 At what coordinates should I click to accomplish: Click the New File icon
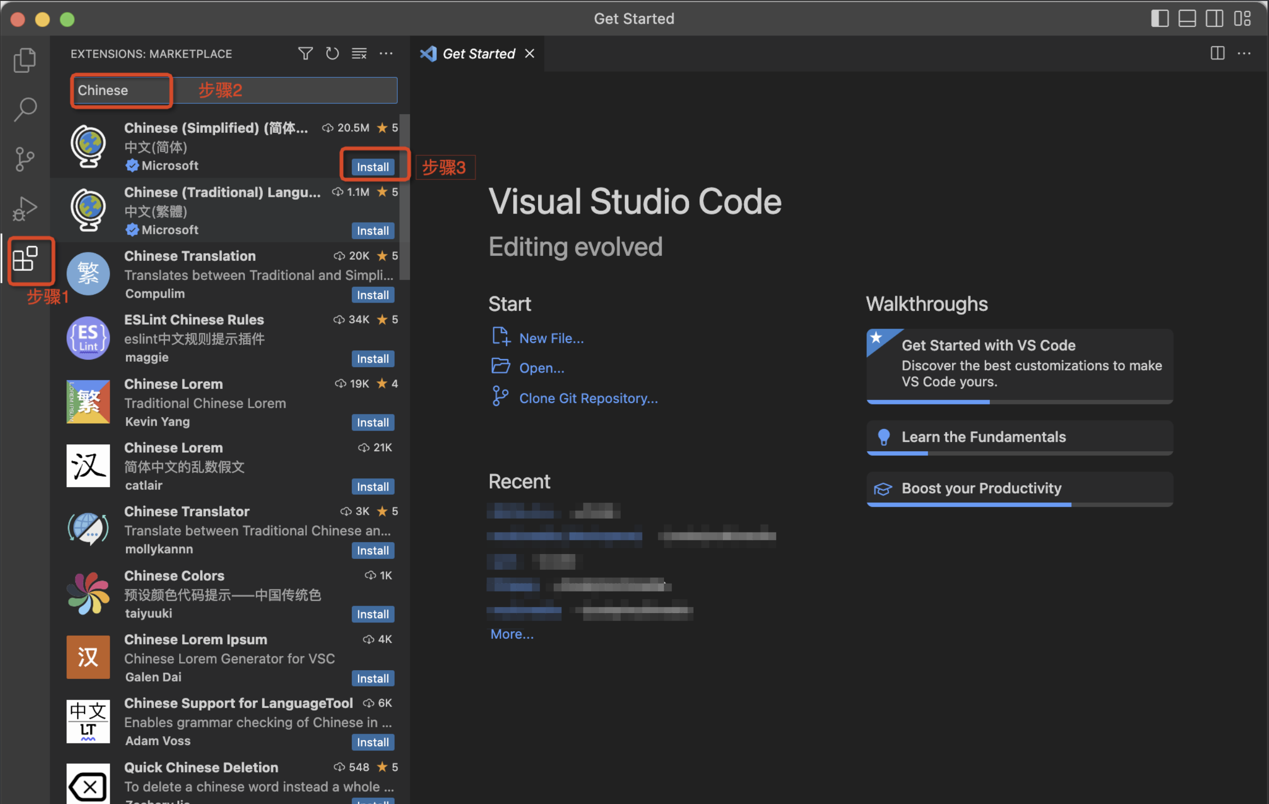point(501,337)
